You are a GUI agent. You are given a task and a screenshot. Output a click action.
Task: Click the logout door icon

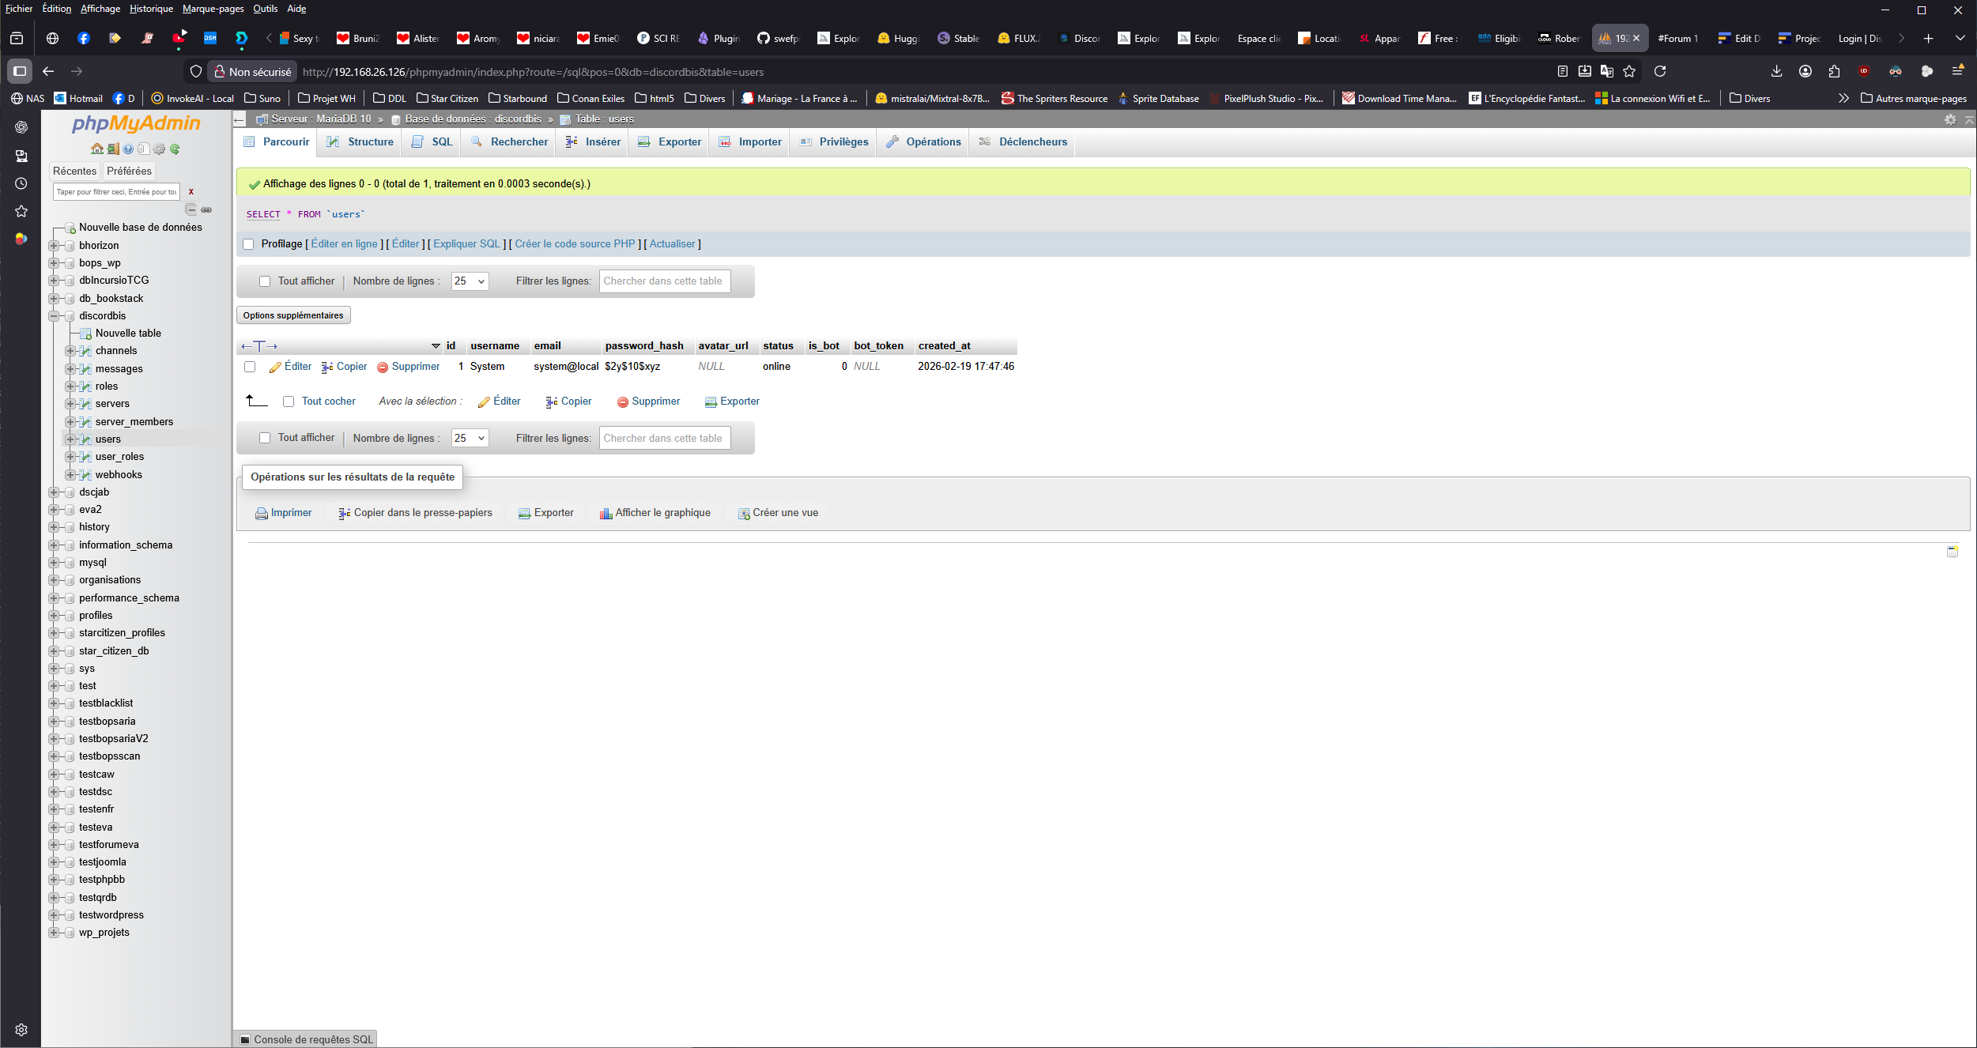click(x=113, y=149)
